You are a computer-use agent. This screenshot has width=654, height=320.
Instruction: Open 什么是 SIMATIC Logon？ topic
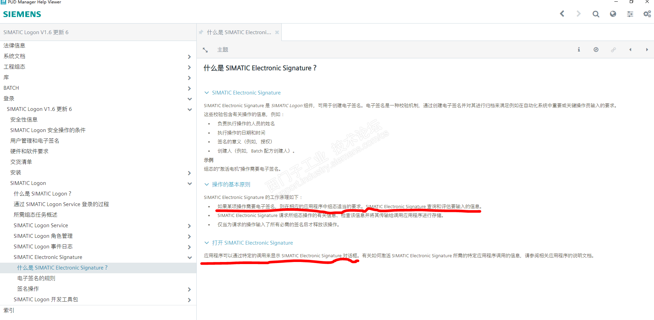point(43,194)
